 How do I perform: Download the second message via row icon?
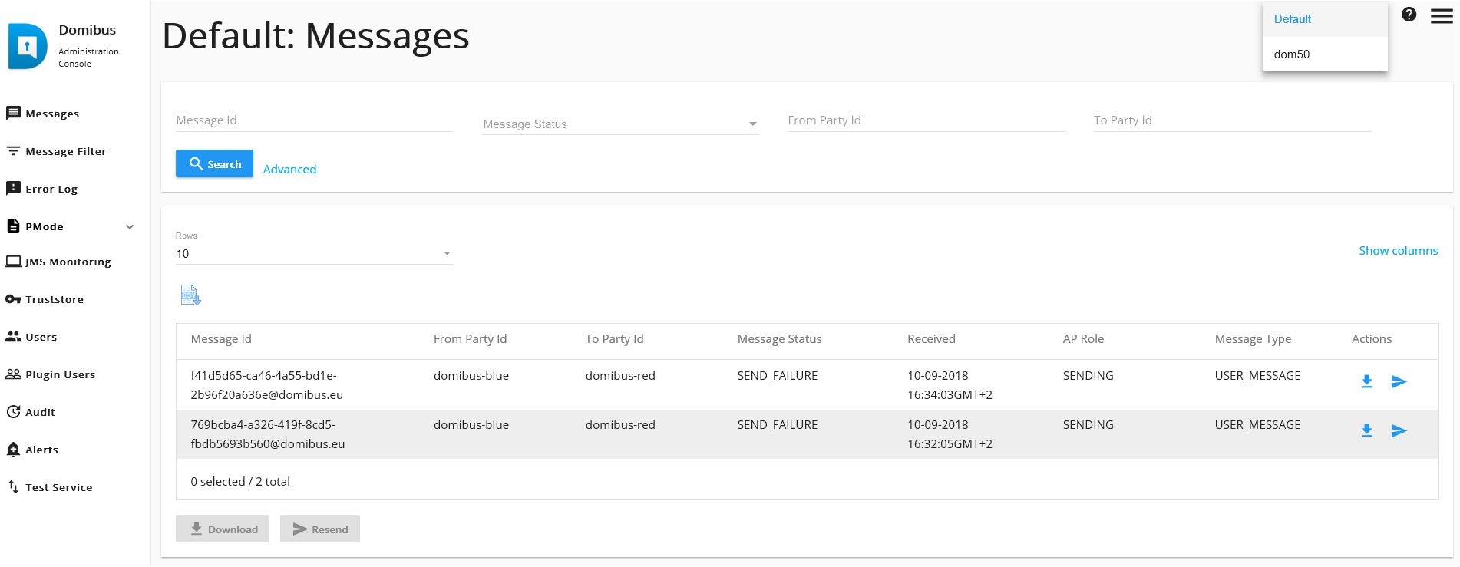pos(1366,431)
